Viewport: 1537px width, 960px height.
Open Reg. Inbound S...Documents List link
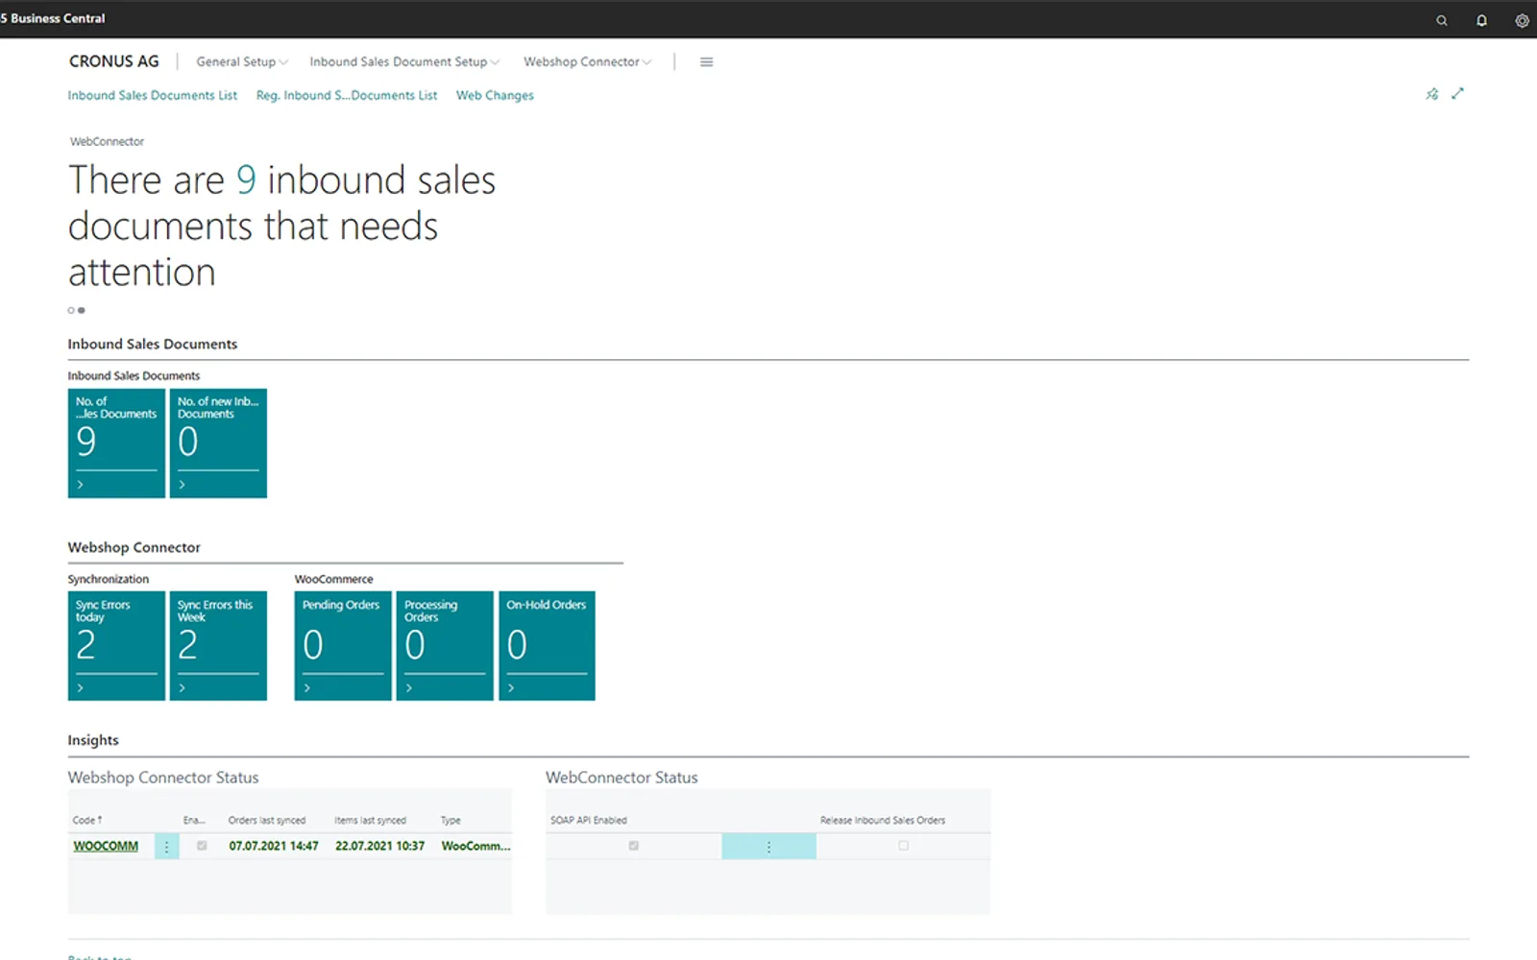(x=346, y=95)
